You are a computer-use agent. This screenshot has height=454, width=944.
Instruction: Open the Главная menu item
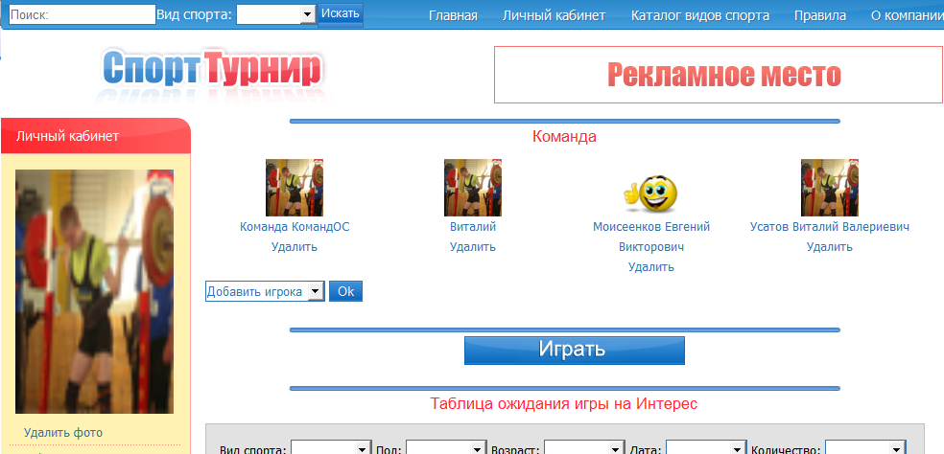coord(454,15)
